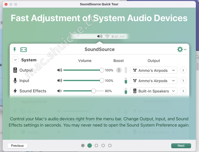Select the third tour page dot
199x152 pixels.
[96, 146]
